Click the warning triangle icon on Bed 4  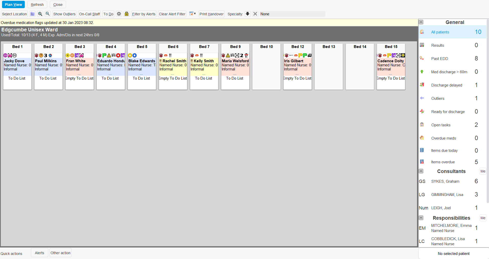tap(109, 55)
